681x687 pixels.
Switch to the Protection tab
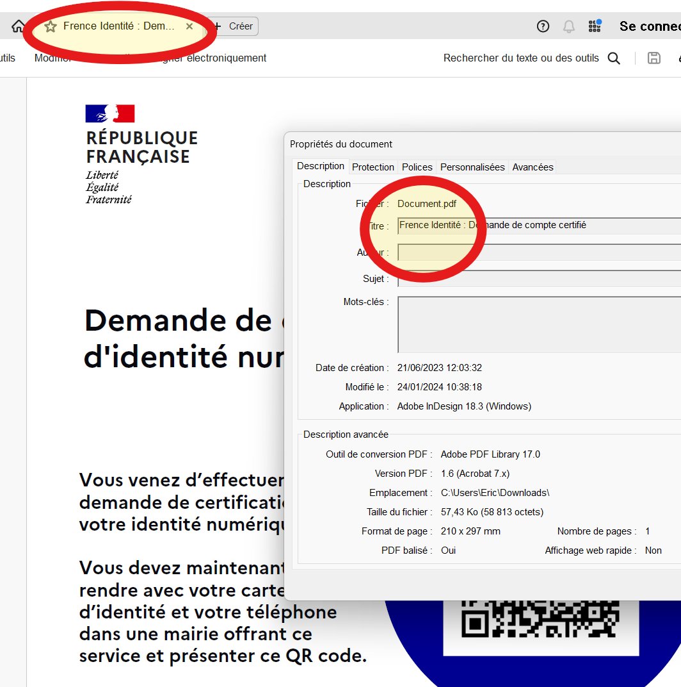[x=373, y=167]
